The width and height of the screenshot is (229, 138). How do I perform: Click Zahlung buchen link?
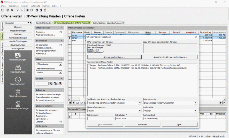click(44, 113)
